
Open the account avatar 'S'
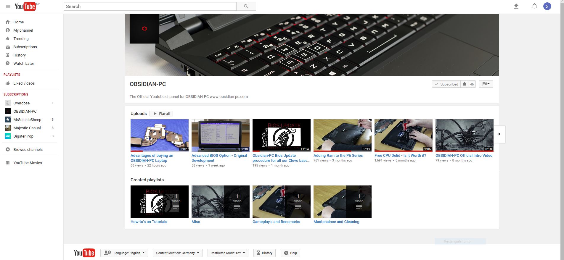pos(547,6)
